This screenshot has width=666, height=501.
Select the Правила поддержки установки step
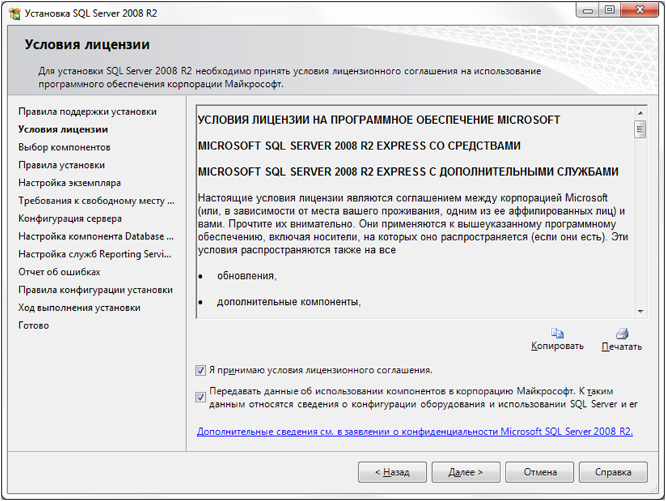tap(87, 111)
